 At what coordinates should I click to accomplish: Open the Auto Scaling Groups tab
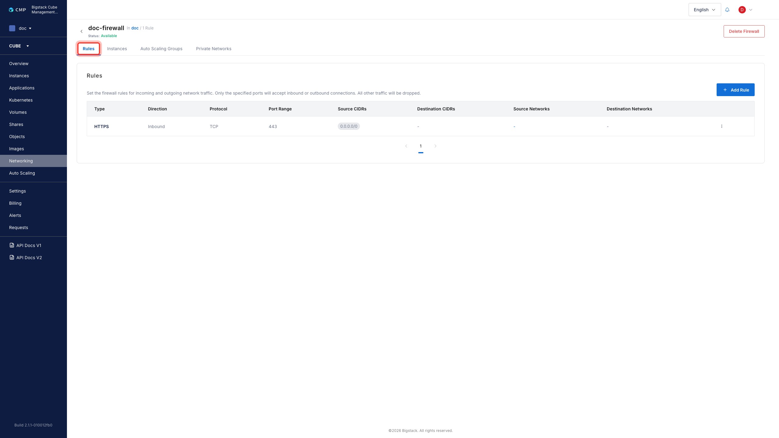tap(161, 49)
